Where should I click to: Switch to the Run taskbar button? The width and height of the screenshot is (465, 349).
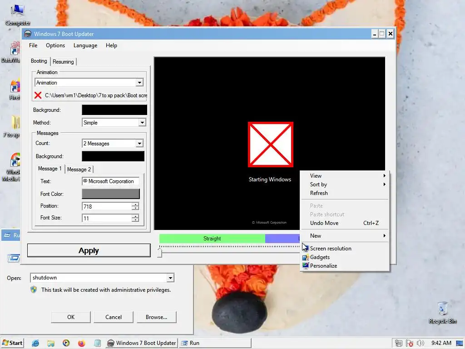point(215,343)
